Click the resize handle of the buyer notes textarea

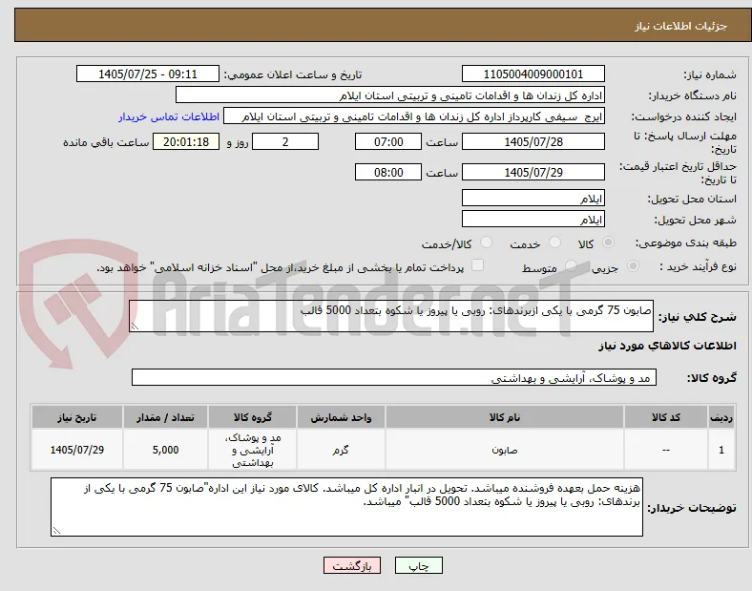pos(56,531)
